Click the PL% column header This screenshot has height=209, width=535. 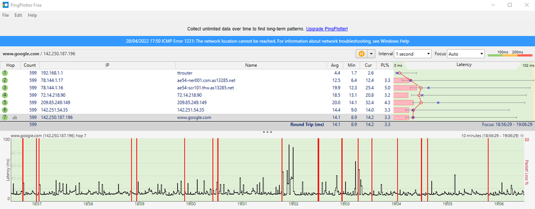(384, 65)
